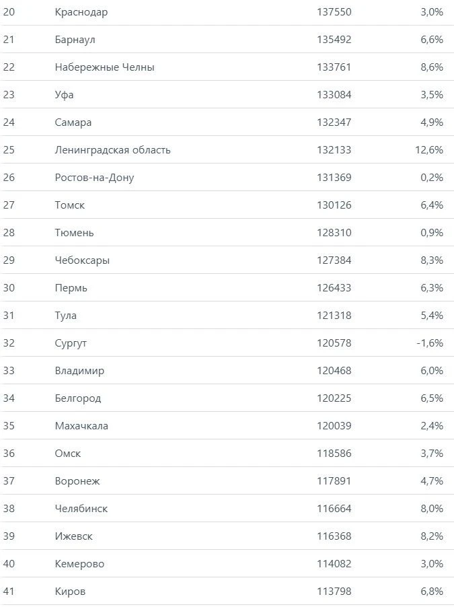Click Набережные Челны in the table

[x=104, y=67]
